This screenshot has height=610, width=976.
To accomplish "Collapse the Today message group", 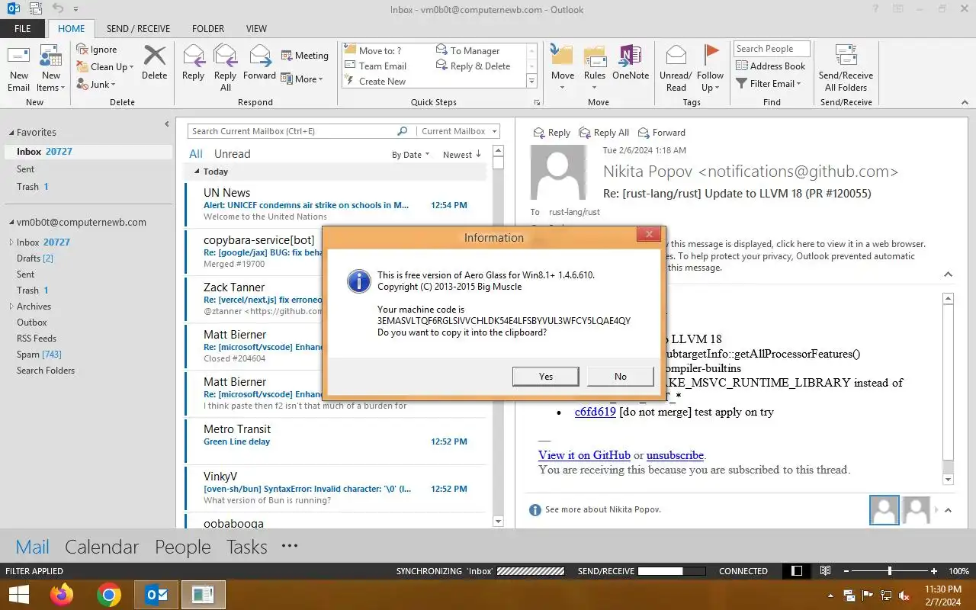I will coord(197,172).
